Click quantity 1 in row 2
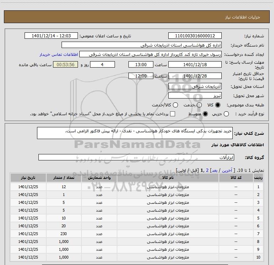Screen dimensions: 274x265 click(64, 195)
